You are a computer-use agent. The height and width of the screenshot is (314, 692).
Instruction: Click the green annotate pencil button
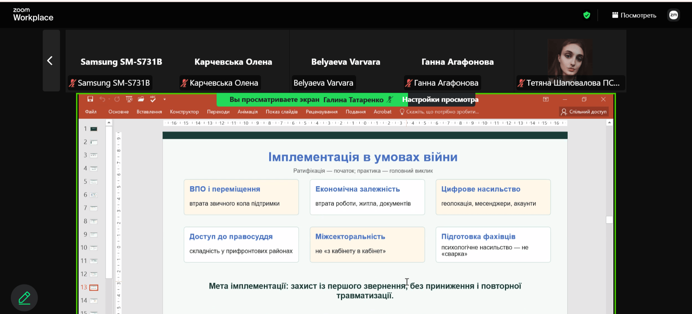click(x=24, y=298)
